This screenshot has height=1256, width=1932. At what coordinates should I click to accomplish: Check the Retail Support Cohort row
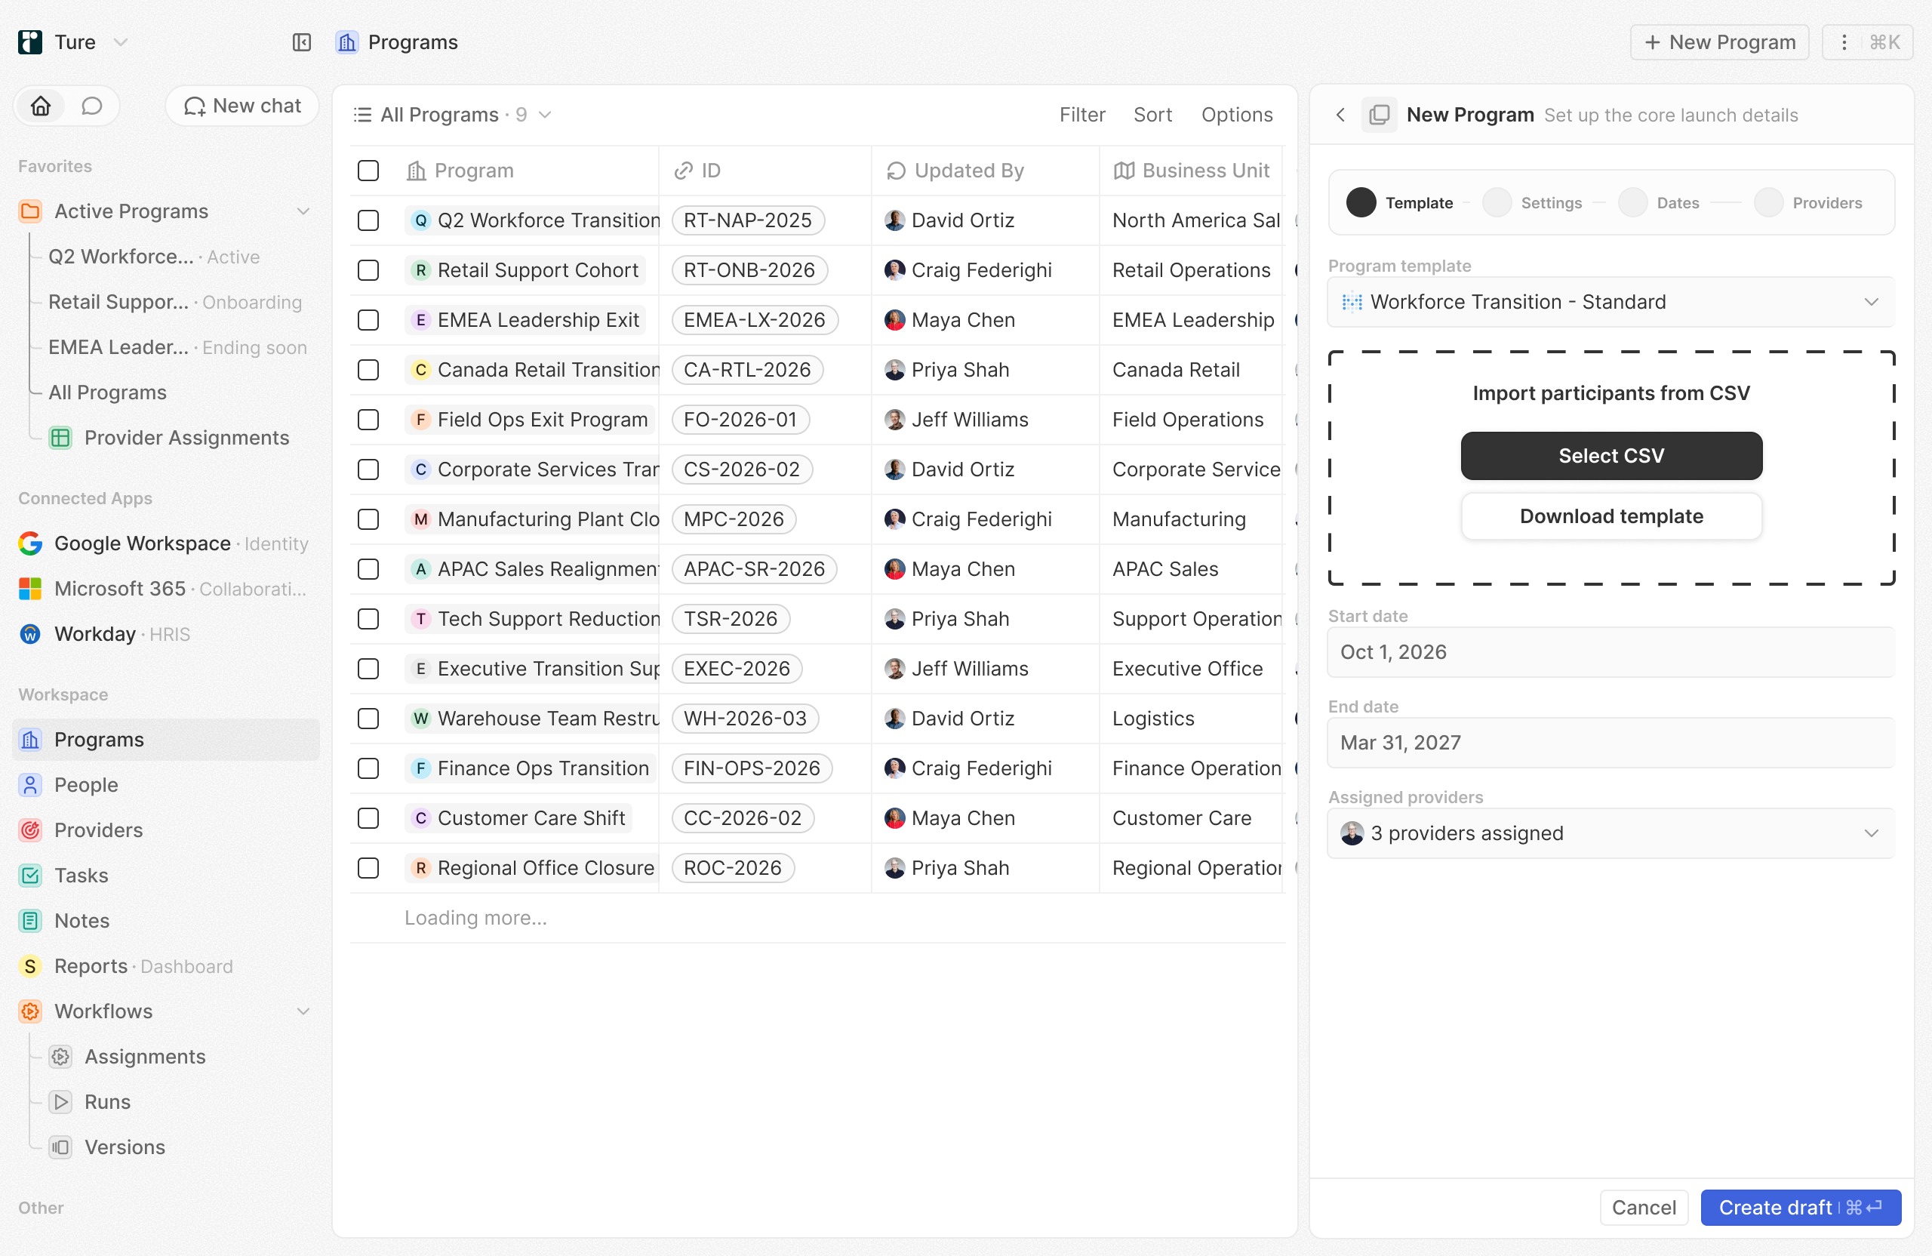[368, 270]
